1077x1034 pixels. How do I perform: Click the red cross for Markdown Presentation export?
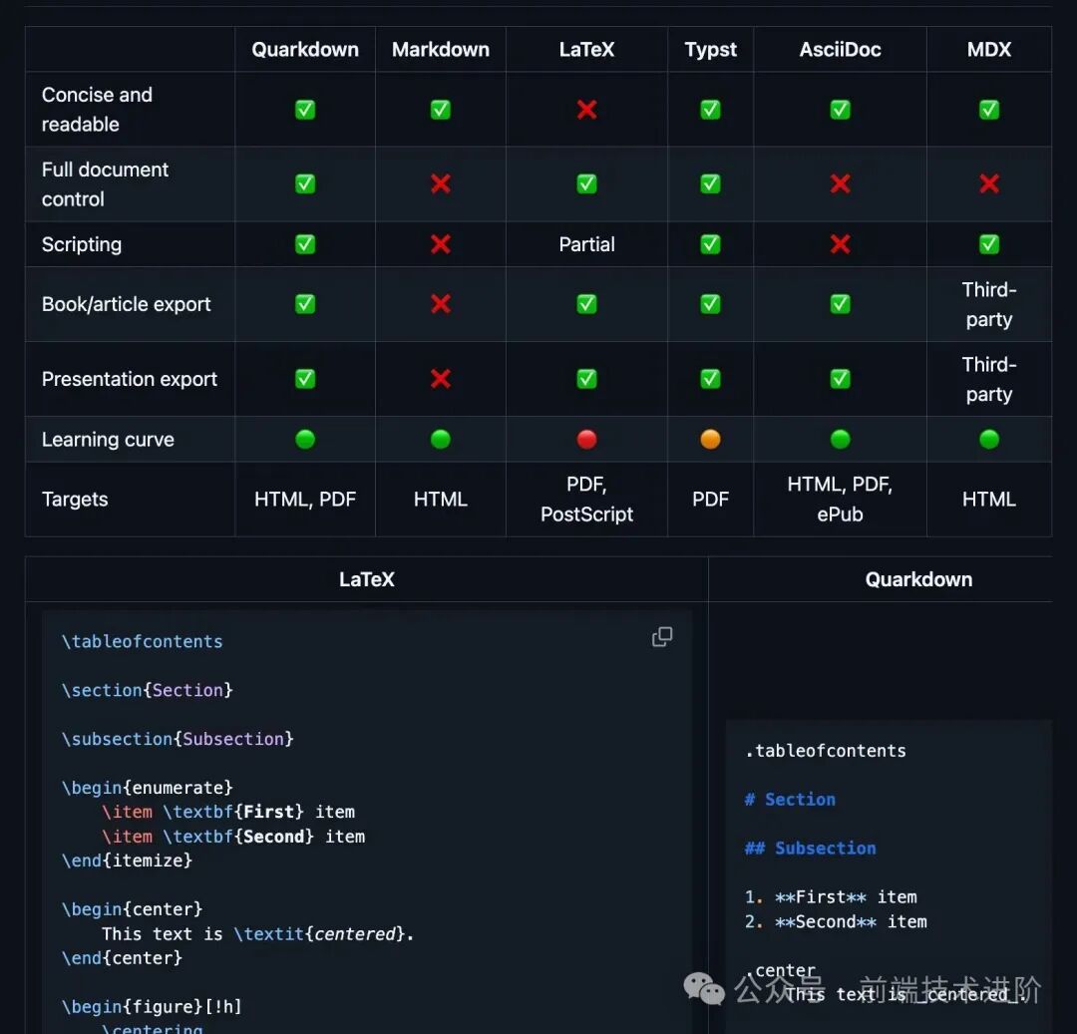tap(440, 379)
